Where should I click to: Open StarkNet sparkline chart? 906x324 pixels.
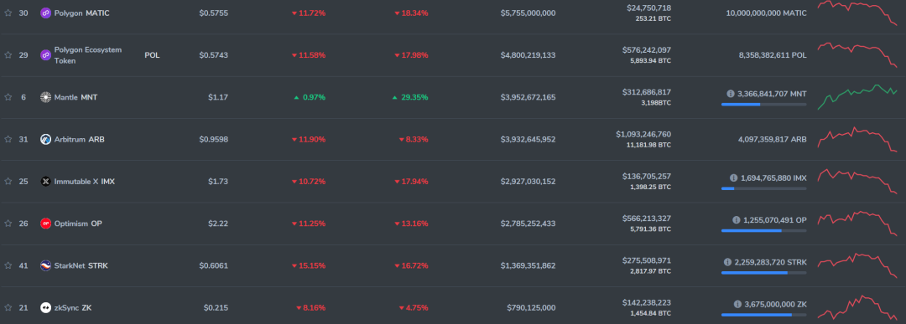click(857, 265)
